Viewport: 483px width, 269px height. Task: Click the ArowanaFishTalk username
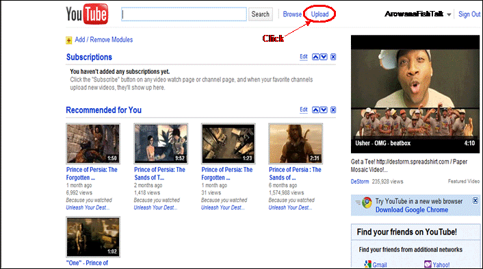pos(414,14)
